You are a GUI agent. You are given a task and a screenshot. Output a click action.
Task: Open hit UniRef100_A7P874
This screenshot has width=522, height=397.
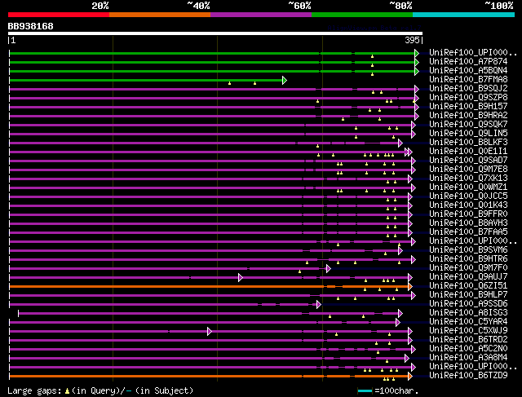(x=468, y=62)
